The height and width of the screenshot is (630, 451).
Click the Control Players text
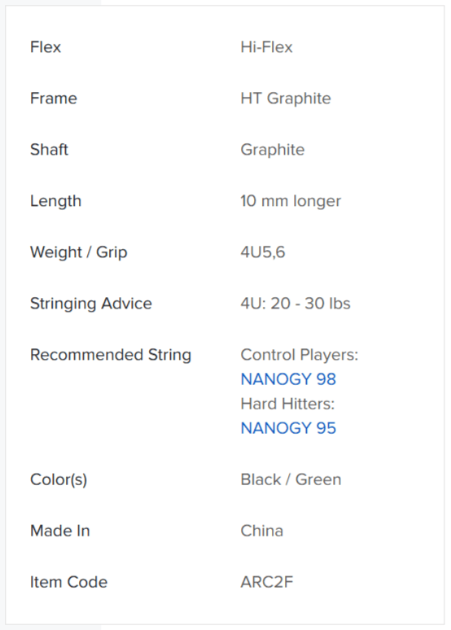(300, 355)
